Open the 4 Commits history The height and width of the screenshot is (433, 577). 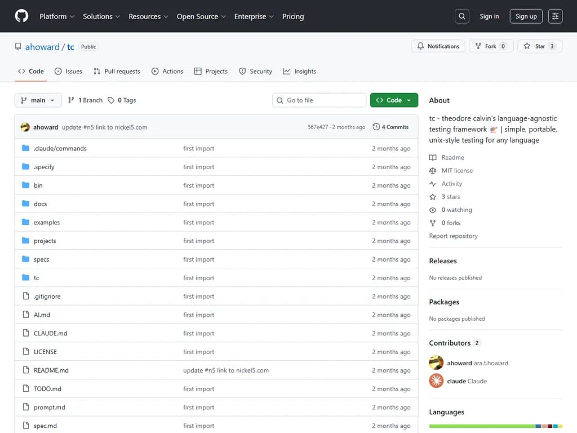pyautogui.click(x=390, y=127)
